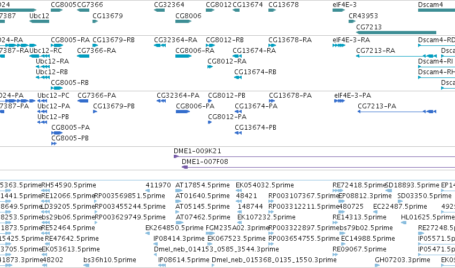
Task: Open EST label EK107232.5prime
Action: [266, 218]
